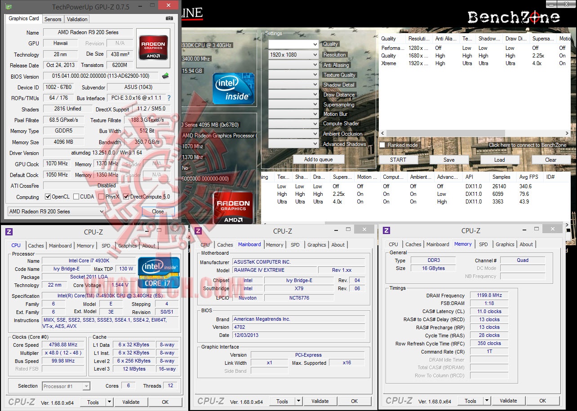Enable Ranked mode

pyautogui.click(x=382, y=145)
